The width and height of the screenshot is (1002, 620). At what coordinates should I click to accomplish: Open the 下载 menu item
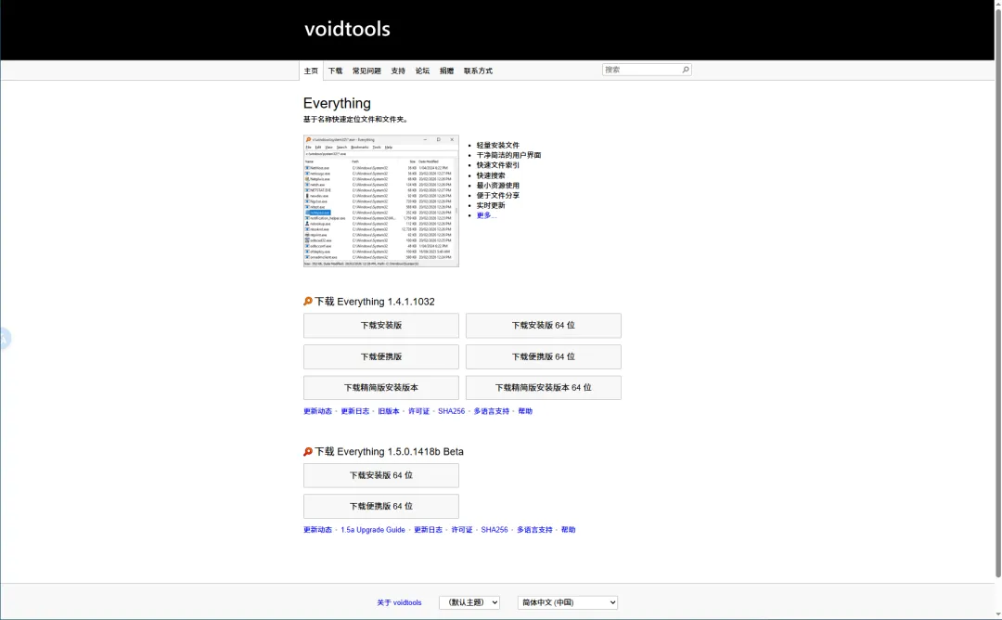336,71
